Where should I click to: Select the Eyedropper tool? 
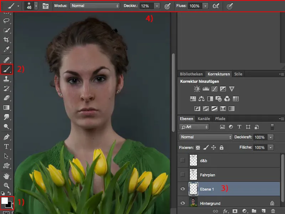coord(6,49)
